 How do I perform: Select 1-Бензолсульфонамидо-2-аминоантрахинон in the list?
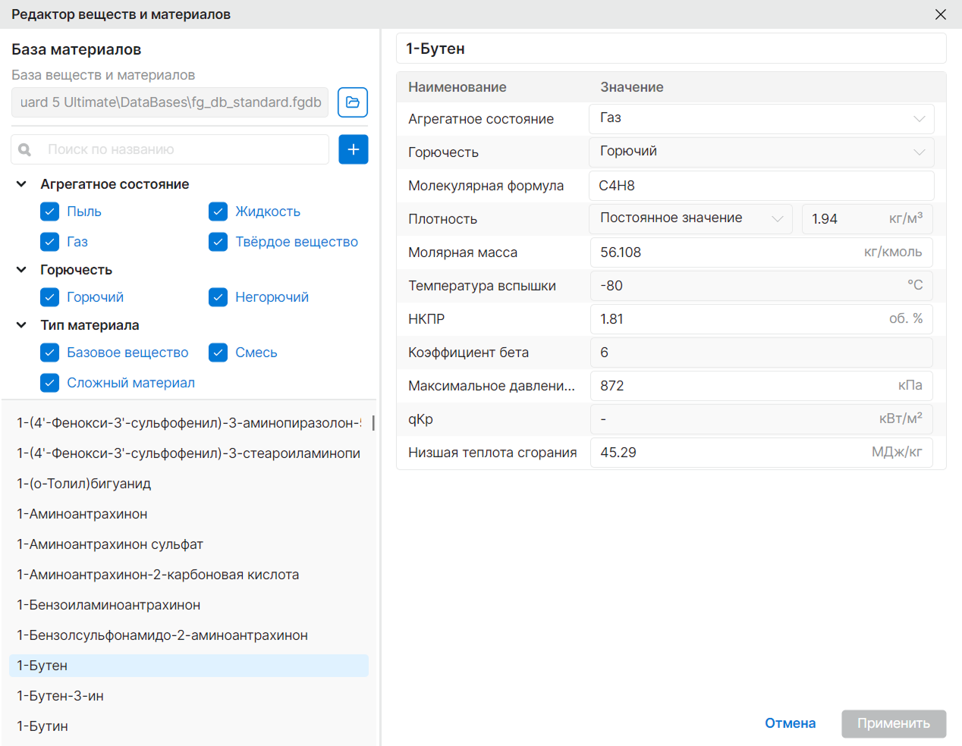tap(189, 635)
